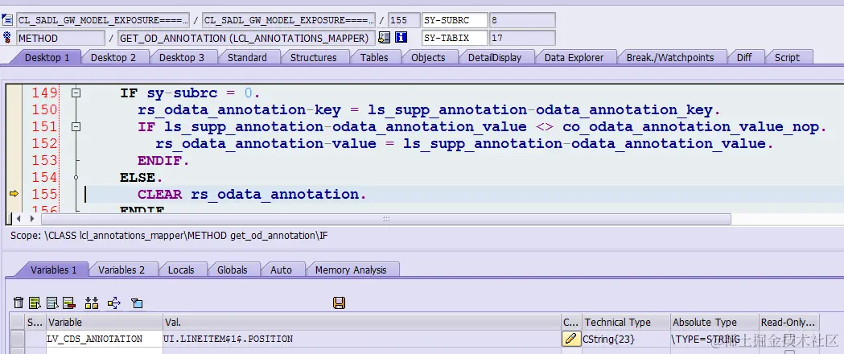The height and width of the screenshot is (354, 844).
Task: Click the orange save floppy disk icon
Action: 339,303
